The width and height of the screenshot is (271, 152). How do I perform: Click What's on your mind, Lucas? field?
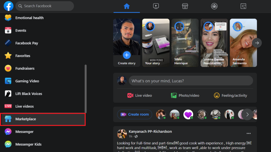coord(191,81)
